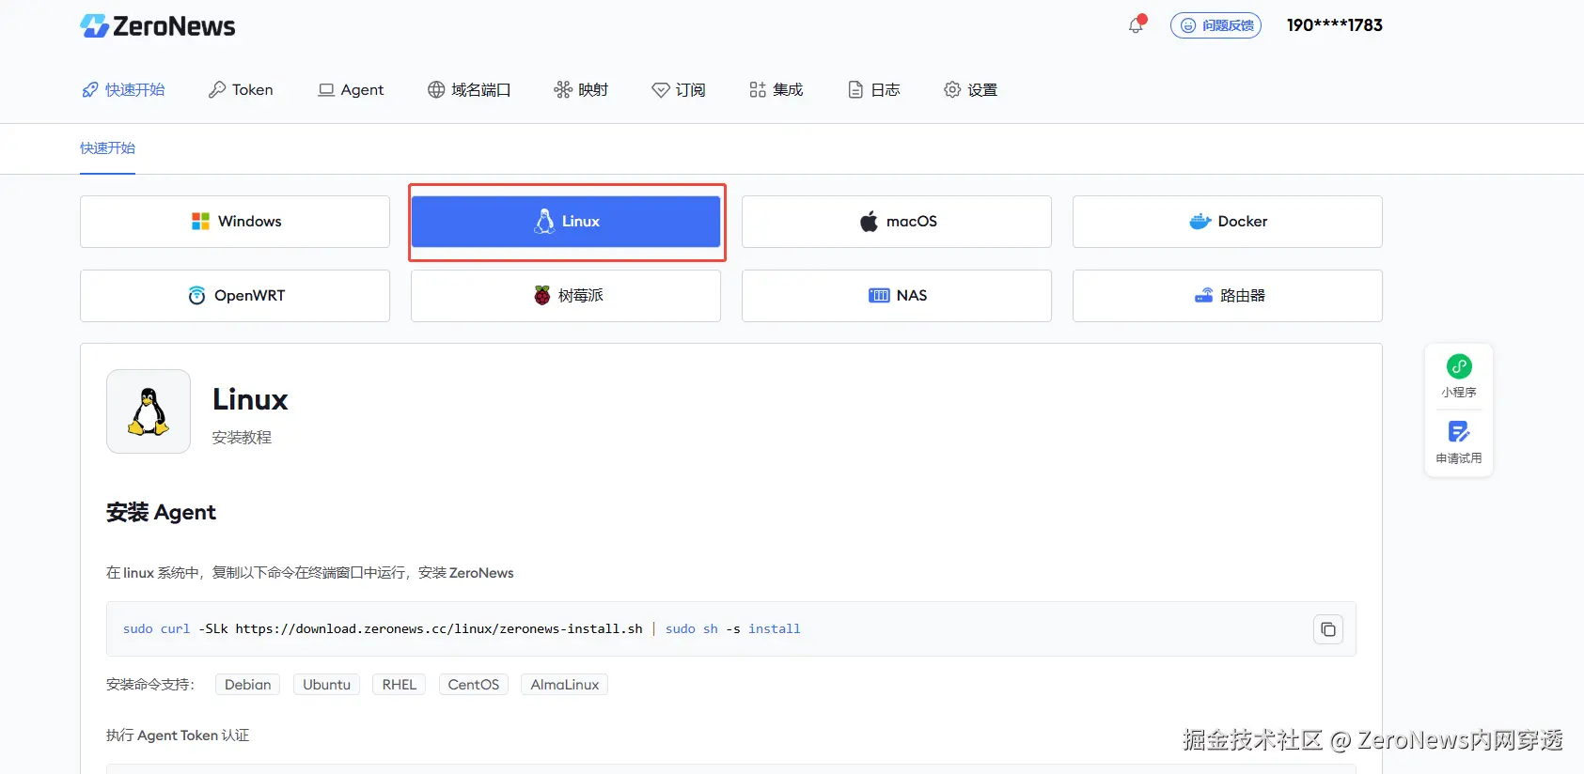Go to 快速开始 in the navigation

[x=123, y=89]
